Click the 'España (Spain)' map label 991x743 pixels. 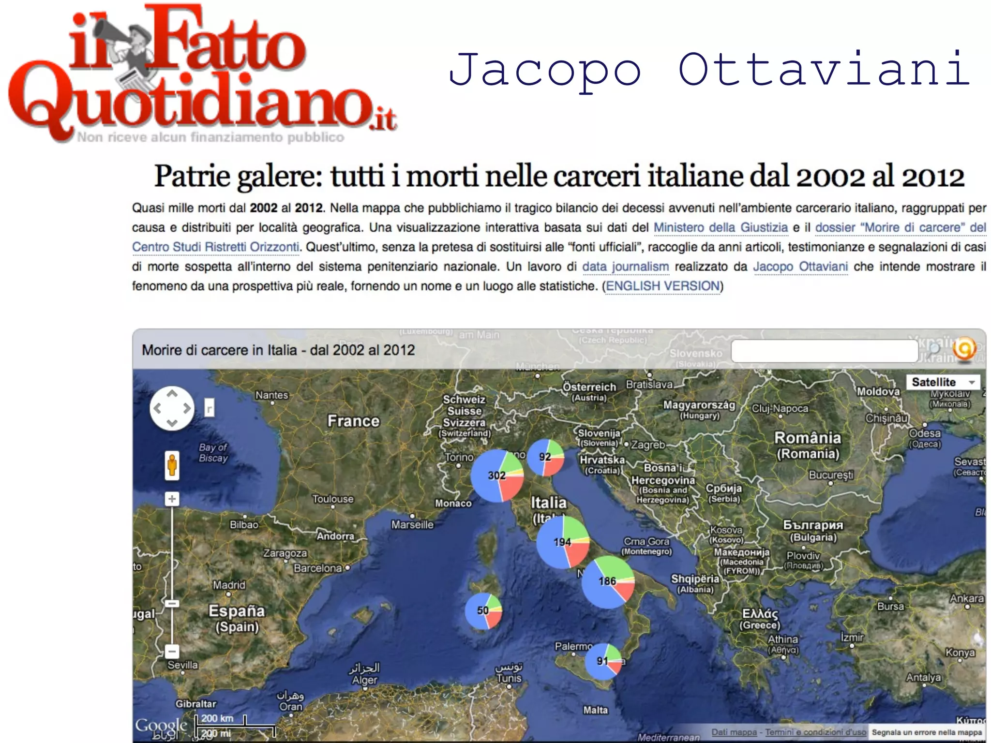[237, 619]
